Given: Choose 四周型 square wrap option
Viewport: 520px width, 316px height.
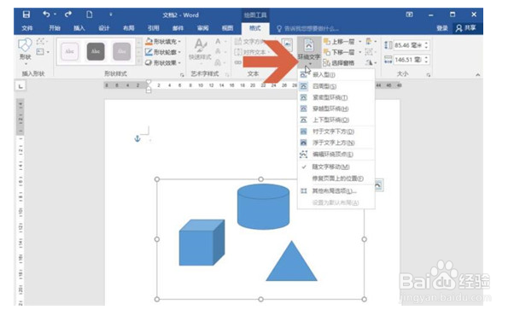Looking at the screenshot, I should pyautogui.click(x=336, y=86).
